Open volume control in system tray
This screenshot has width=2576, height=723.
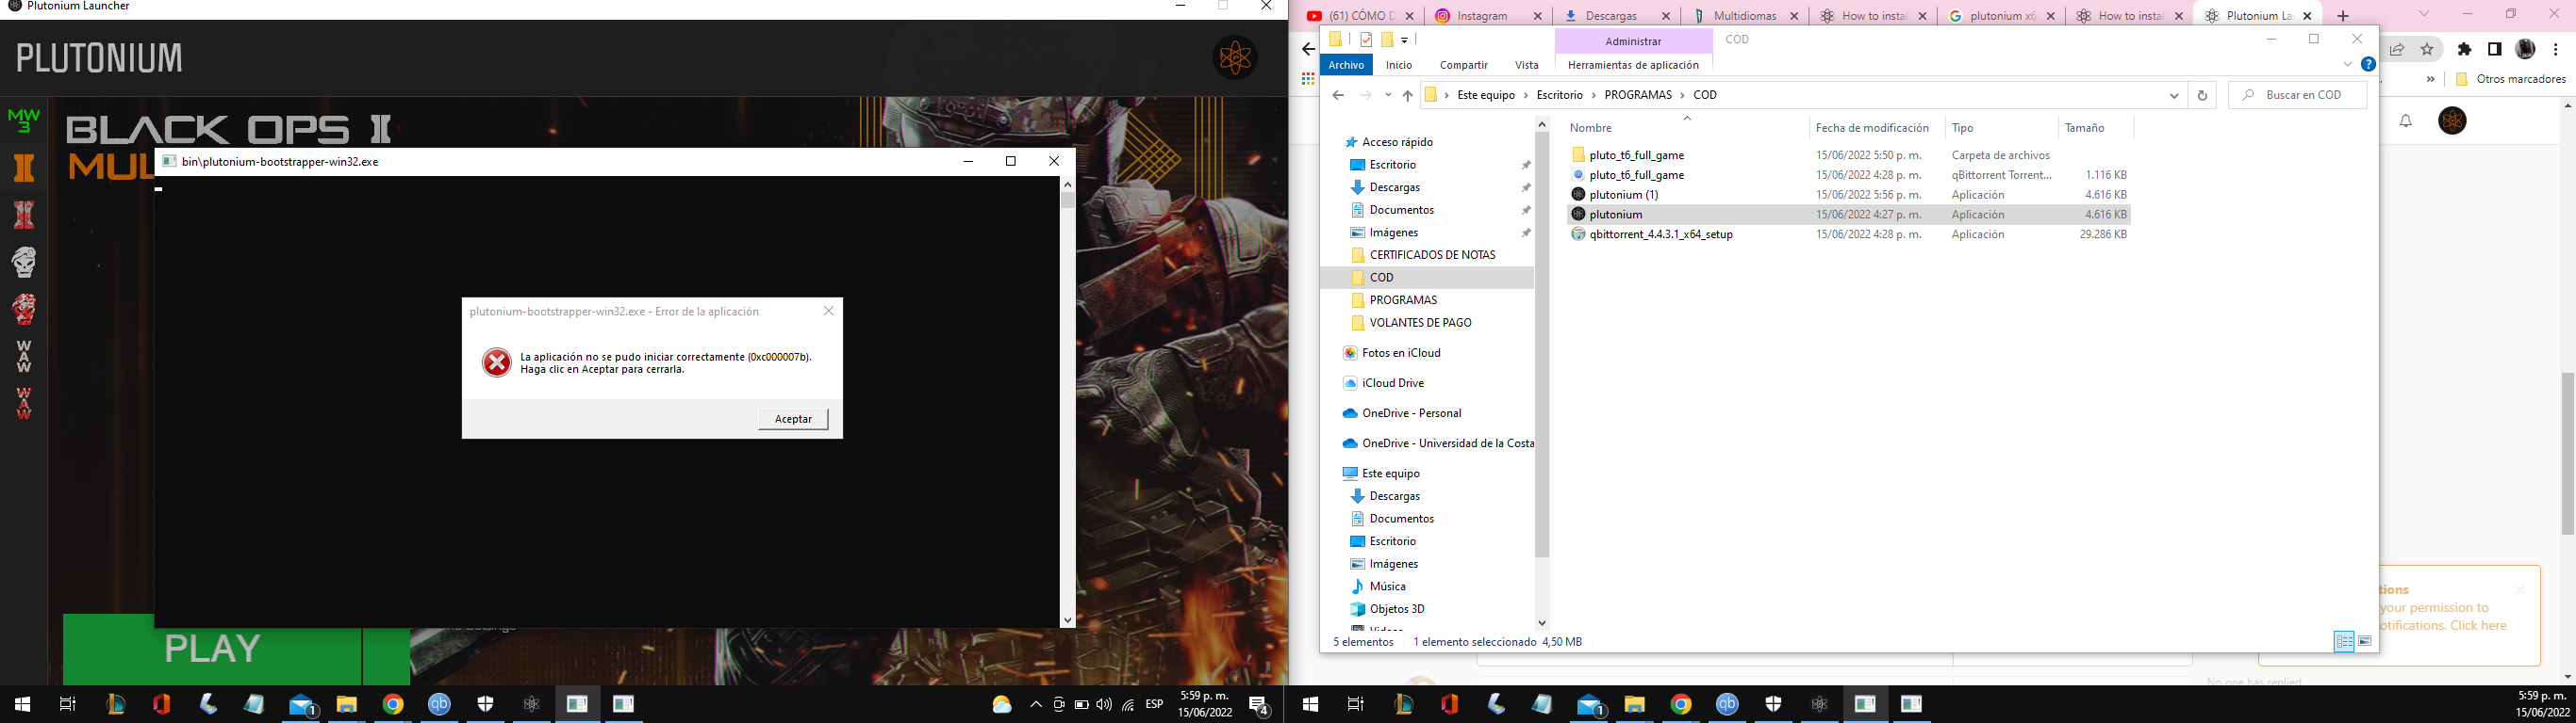1104,704
